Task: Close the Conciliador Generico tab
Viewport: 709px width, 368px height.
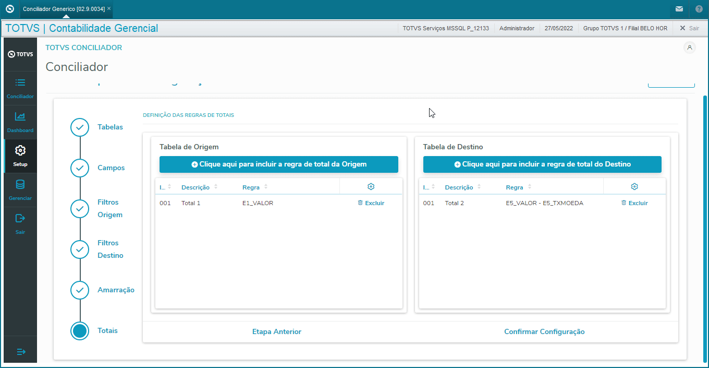Action: tap(109, 9)
